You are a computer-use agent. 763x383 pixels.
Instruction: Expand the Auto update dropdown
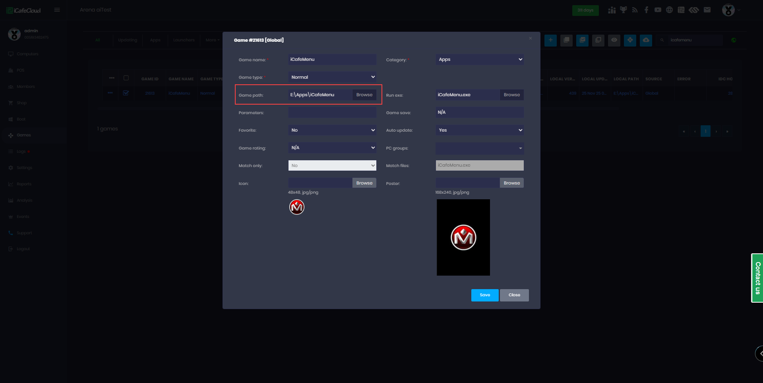[480, 130]
